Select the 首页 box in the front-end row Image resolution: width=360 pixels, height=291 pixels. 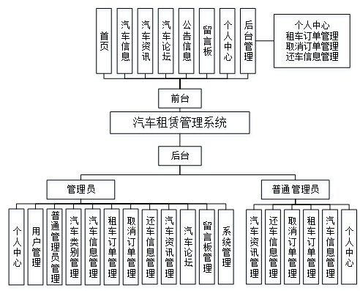pyautogui.click(x=104, y=41)
